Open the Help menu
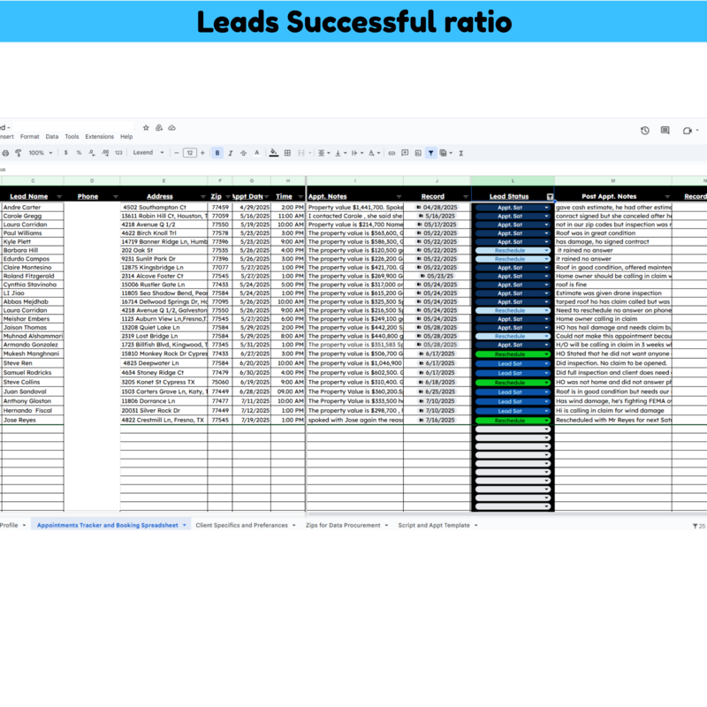The image size is (707, 707). [125, 137]
